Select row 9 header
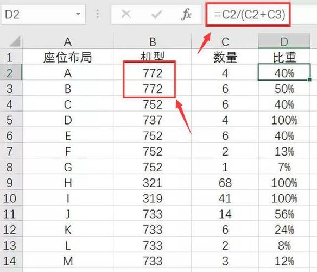The height and width of the screenshot is (272, 317). (x=10, y=182)
